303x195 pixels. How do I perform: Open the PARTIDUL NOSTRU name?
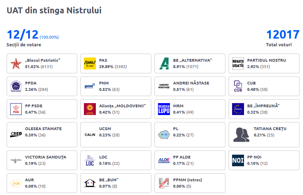[266, 60]
